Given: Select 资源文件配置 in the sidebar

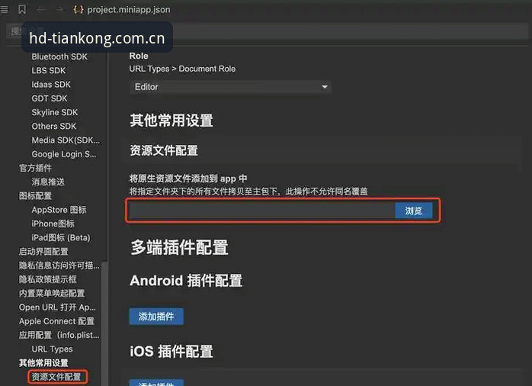Looking at the screenshot, I should [x=57, y=377].
